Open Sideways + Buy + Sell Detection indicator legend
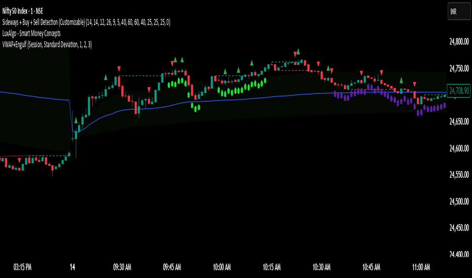 (86, 22)
